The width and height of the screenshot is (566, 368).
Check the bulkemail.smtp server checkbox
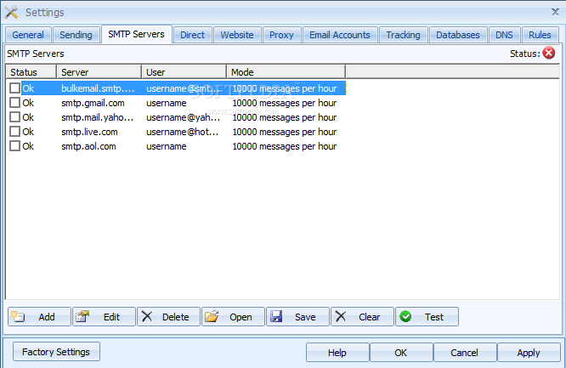pyautogui.click(x=14, y=88)
